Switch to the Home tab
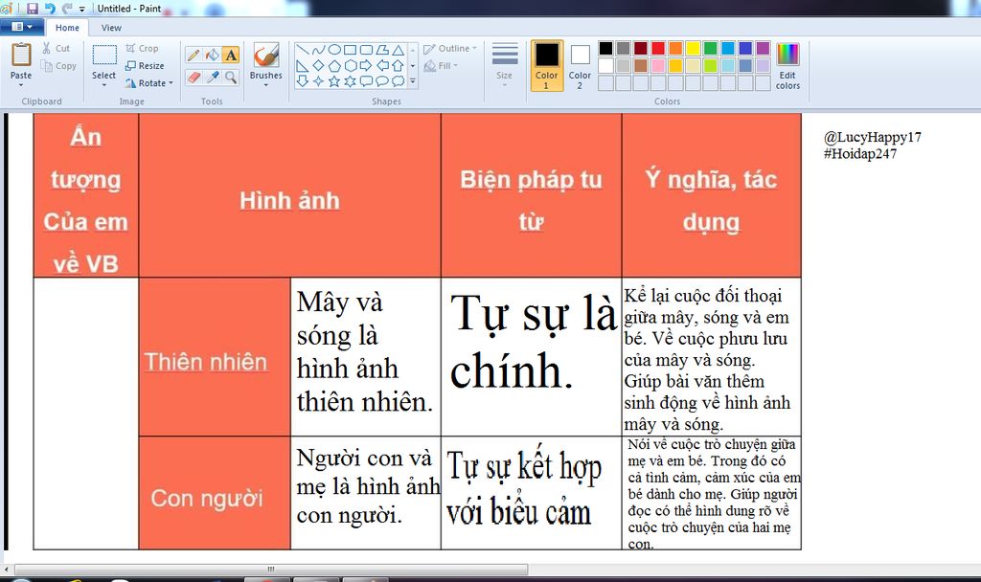 coord(67,28)
